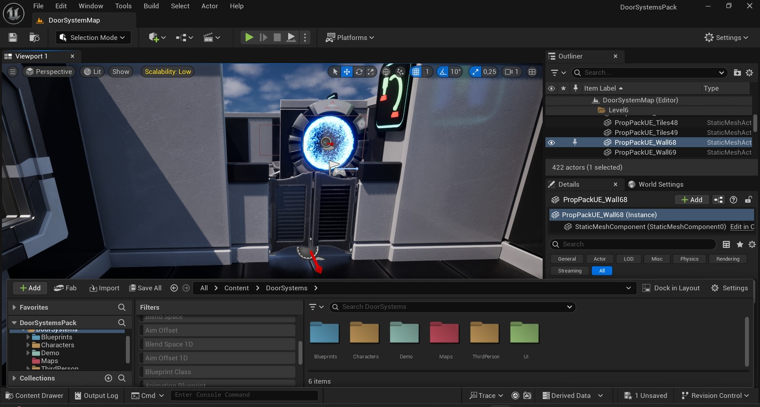Activate the Rotate gizmo tool
760x407 pixels.
359,72
